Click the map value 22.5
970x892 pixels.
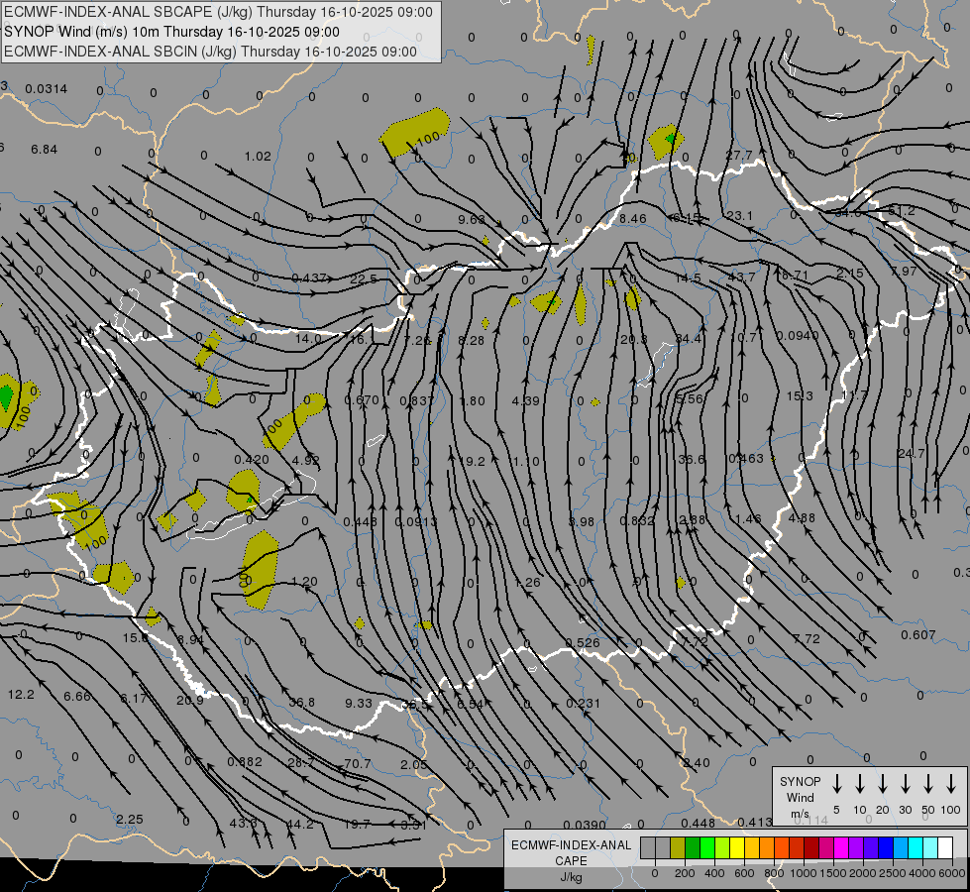pos(364,279)
